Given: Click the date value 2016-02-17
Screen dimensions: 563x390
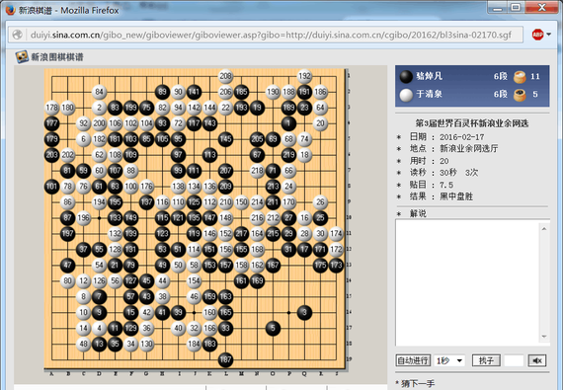Looking at the screenshot, I should (461, 137).
